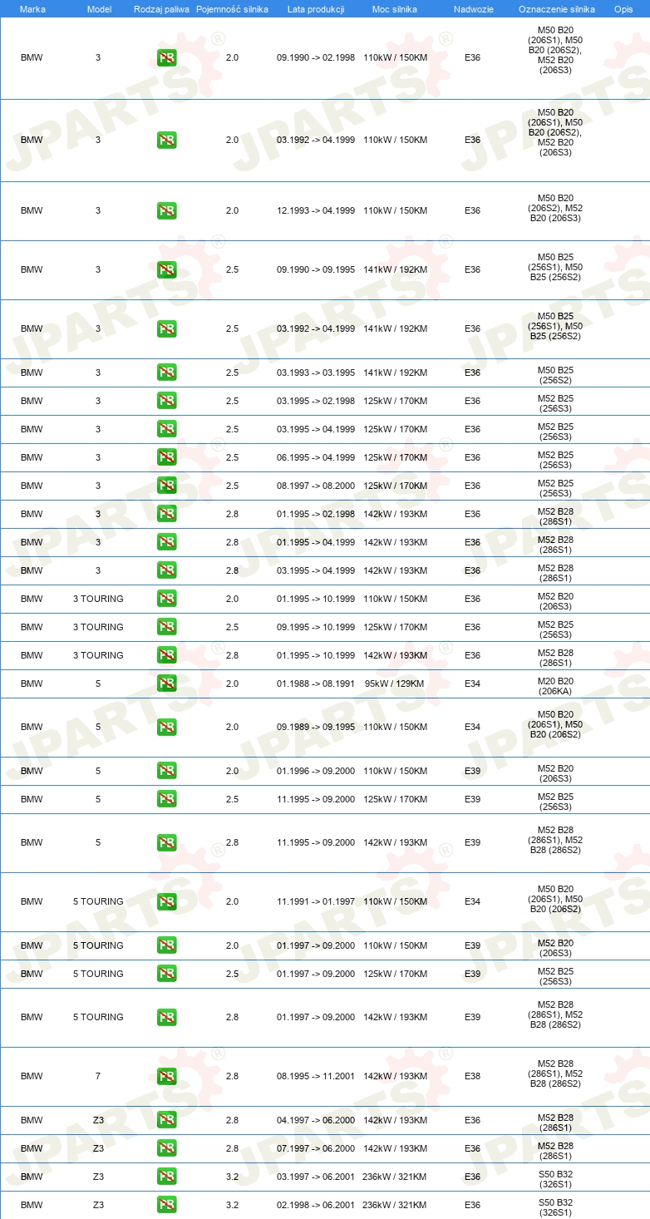Click fuel icon in 08.1997 -> 08.2000 row
This screenshot has width=650, height=1219.
pos(166,486)
